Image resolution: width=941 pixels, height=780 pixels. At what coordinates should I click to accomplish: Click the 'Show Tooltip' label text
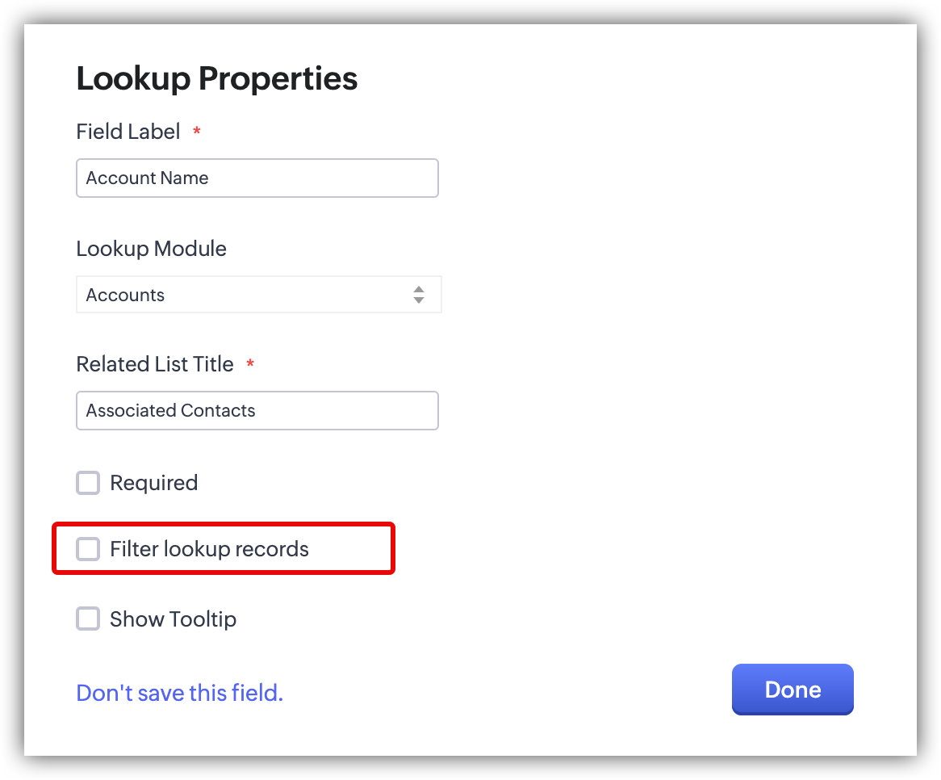[x=173, y=619]
